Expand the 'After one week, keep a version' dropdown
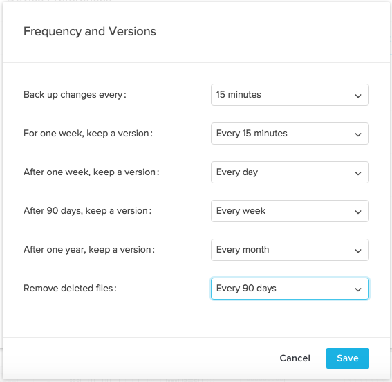392x382 pixels. coord(290,172)
